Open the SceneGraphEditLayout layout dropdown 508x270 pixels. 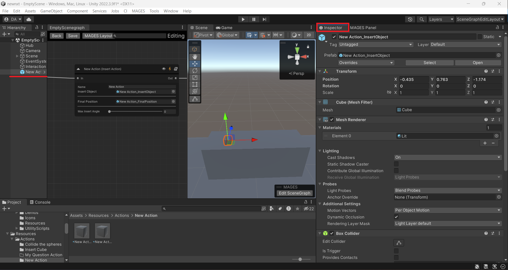coord(480,19)
